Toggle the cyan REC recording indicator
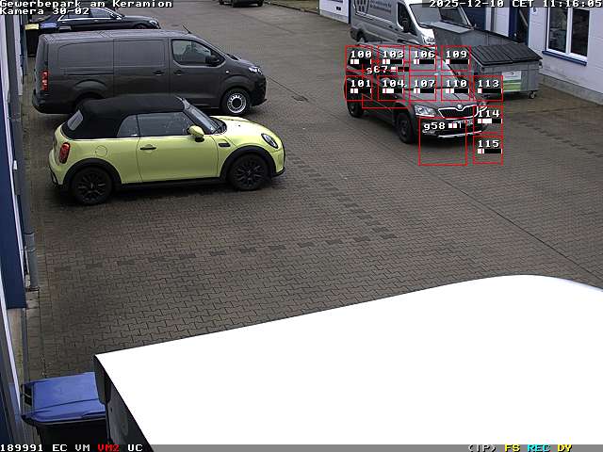 [x=538, y=447]
